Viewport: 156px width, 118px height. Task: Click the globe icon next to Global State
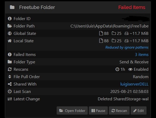[x=10, y=33]
